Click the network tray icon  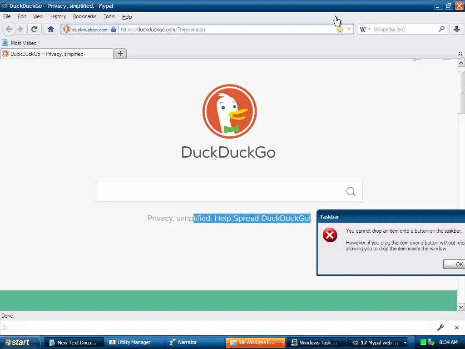(x=431, y=343)
